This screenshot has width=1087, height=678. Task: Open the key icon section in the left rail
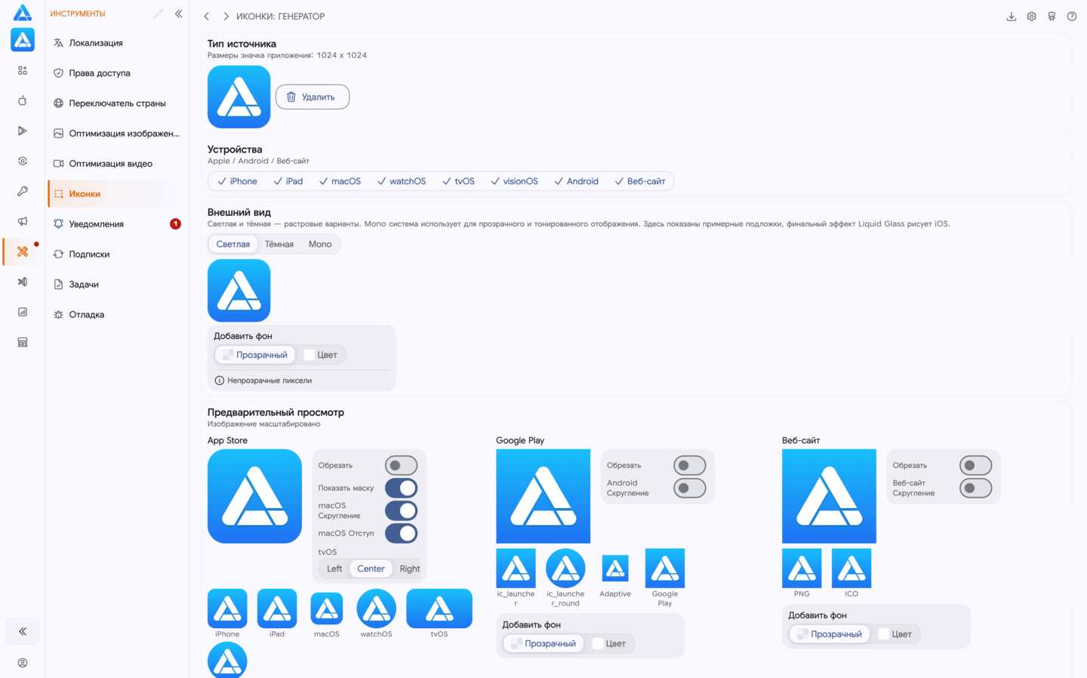23,191
